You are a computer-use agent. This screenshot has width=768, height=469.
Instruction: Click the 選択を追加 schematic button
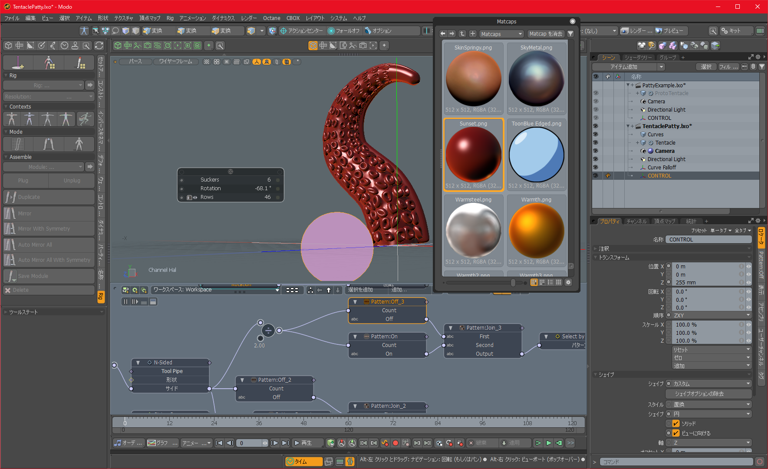(360, 290)
